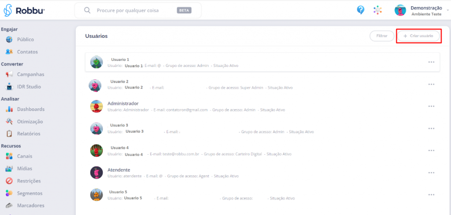Go to Contatos in sidebar
Image resolution: width=451 pixels, height=215 pixels.
(x=27, y=52)
